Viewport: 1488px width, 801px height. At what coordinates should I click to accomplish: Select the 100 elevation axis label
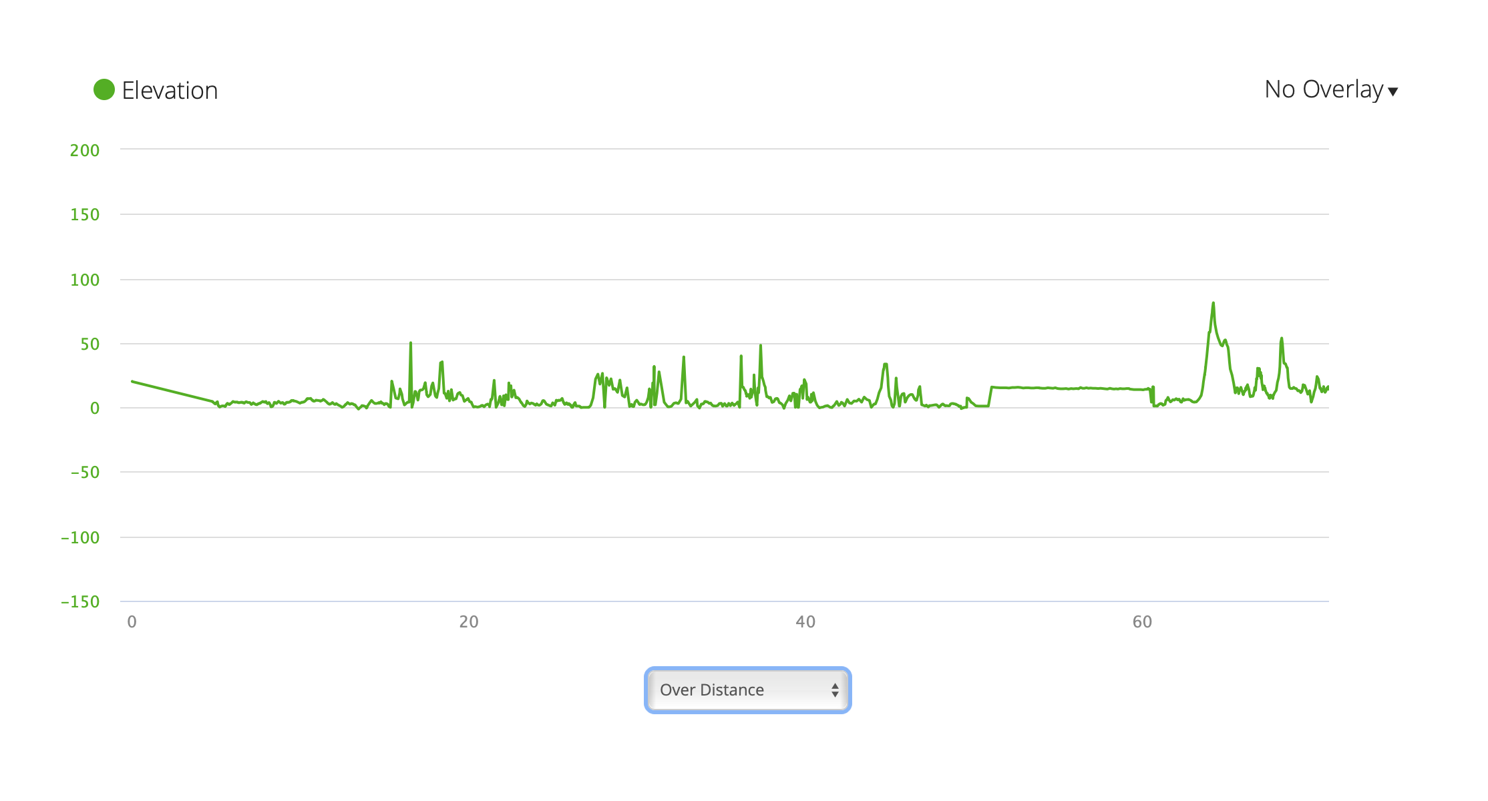pos(85,280)
